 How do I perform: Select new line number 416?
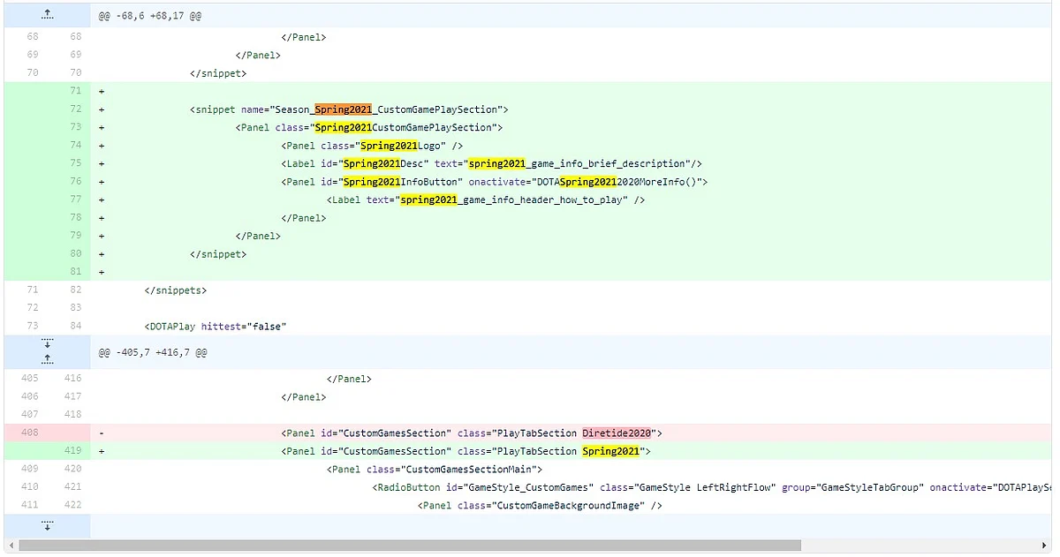pos(75,379)
